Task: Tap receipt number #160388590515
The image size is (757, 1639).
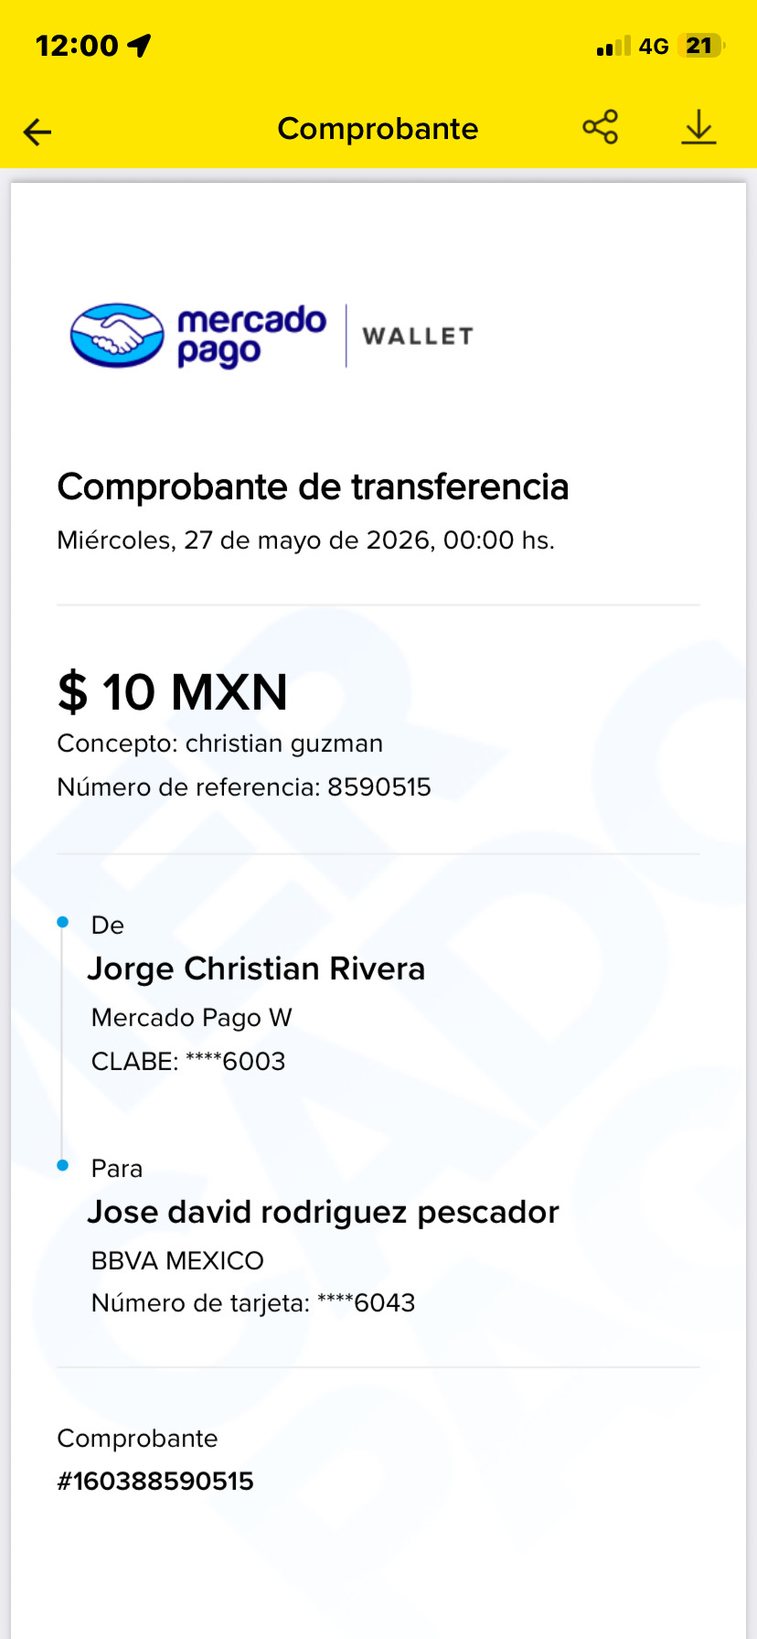Action: pos(155,1481)
